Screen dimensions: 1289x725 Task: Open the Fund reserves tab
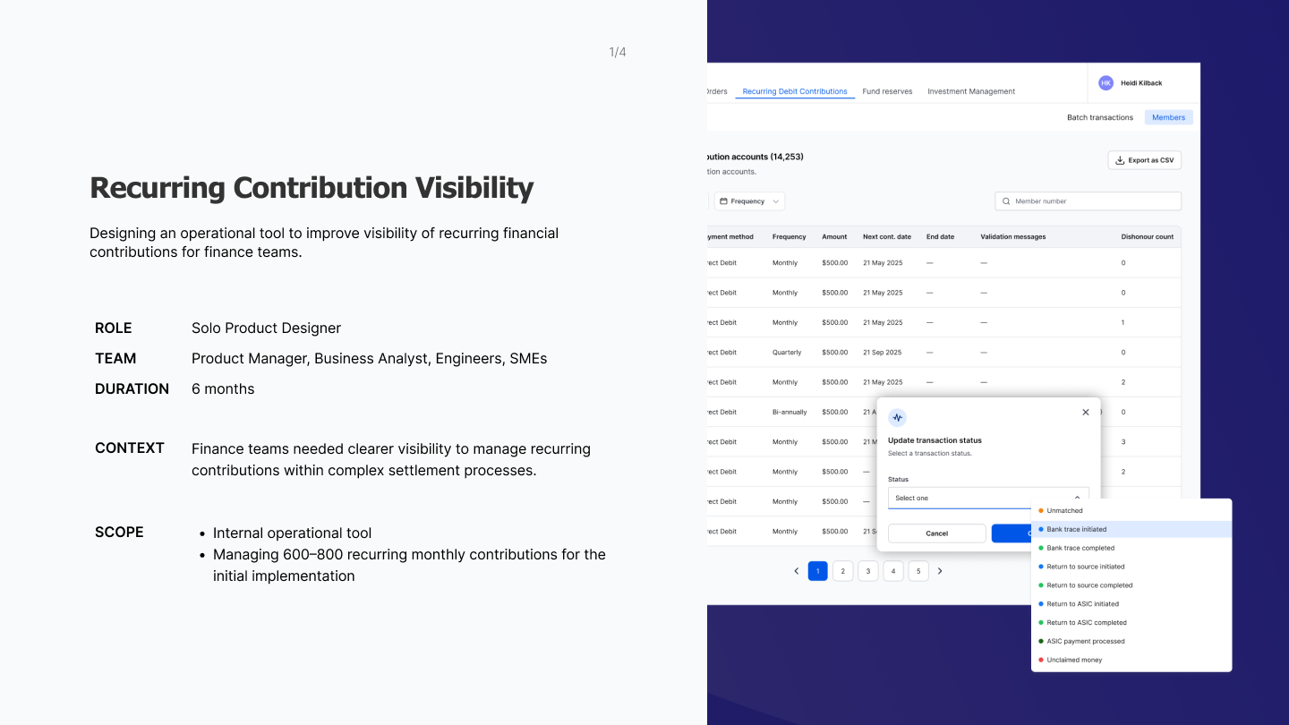pyautogui.click(x=887, y=91)
